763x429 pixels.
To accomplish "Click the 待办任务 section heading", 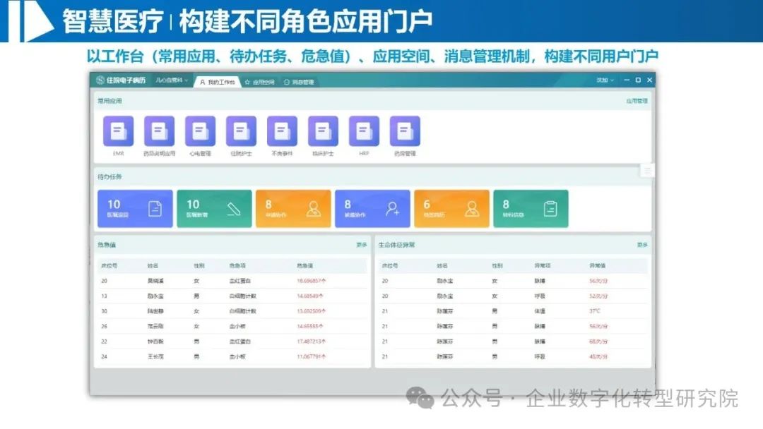I will point(110,177).
